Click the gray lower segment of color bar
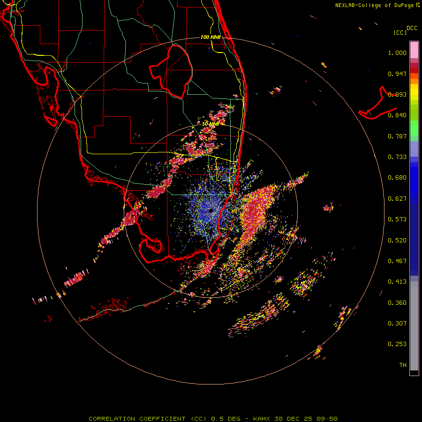The height and width of the screenshot is (422, 422). point(414,326)
